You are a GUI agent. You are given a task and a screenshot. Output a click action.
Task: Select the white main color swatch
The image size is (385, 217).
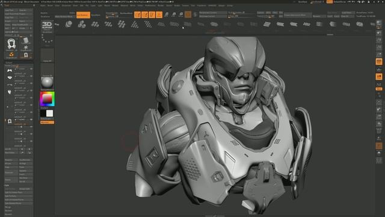[x=50, y=113]
